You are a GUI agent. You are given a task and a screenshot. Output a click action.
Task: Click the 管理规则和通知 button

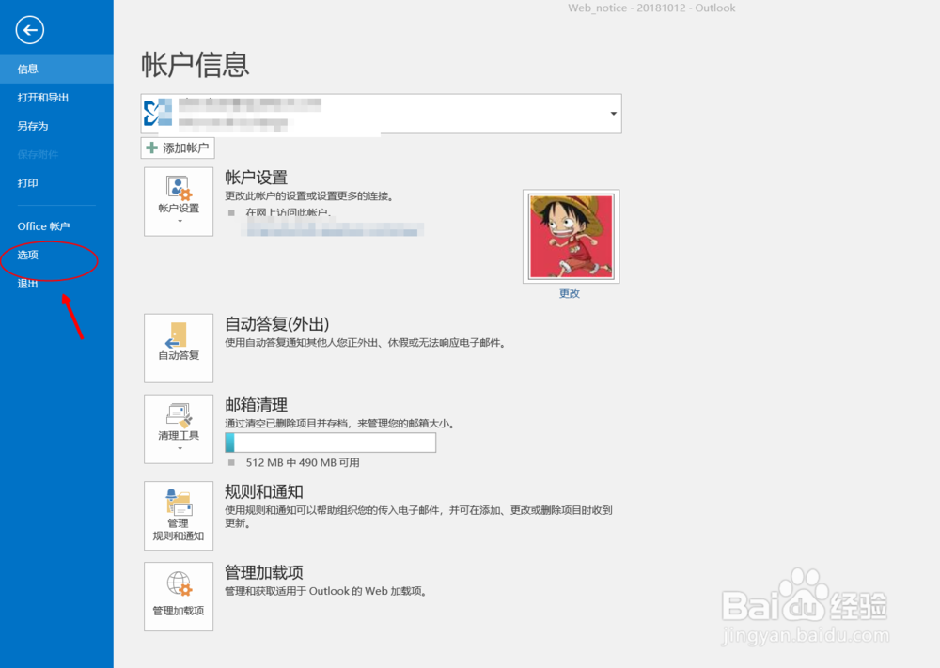(179, 516)
